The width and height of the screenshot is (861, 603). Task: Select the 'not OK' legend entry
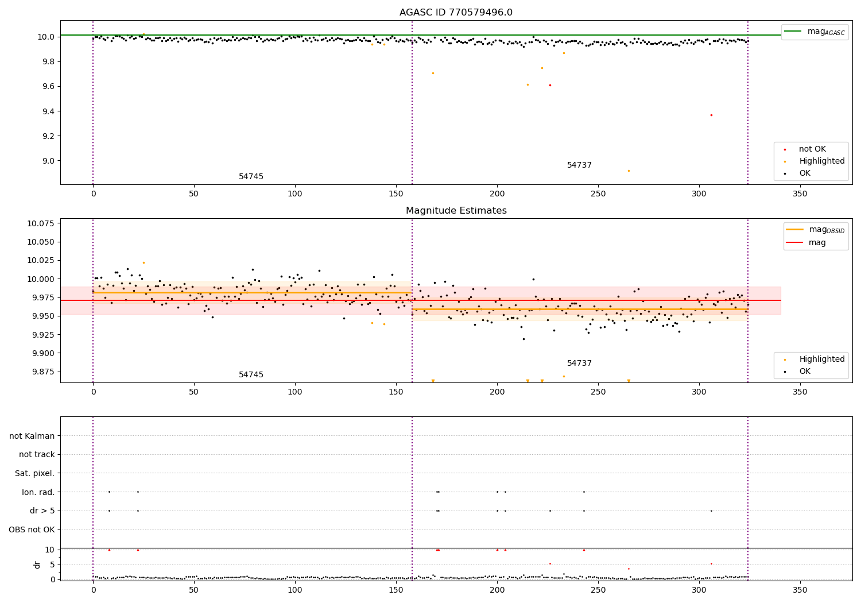click(x=812, y=149)
